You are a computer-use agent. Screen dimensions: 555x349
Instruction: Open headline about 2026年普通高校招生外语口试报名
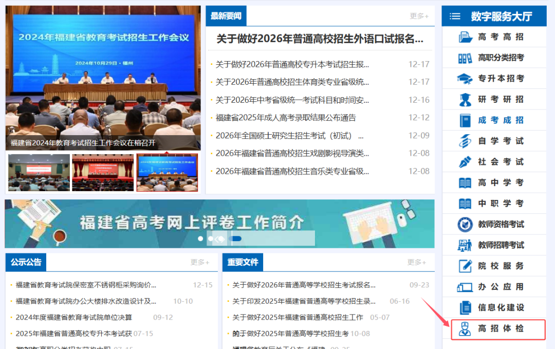point(320,39)
